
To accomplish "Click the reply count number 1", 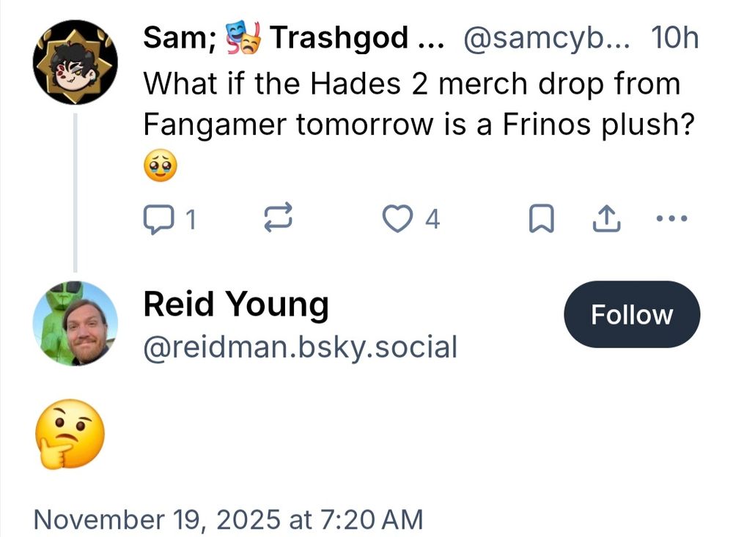I will click(189, 218).
